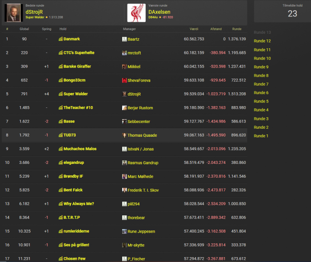Viewport: 311px width, 262px height.
Task: Open the Chosen Few team link
Action: (x=74, y=258)
